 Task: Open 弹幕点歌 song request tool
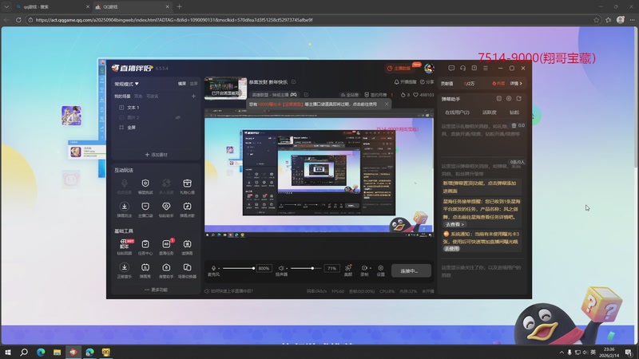coord(187,210)
